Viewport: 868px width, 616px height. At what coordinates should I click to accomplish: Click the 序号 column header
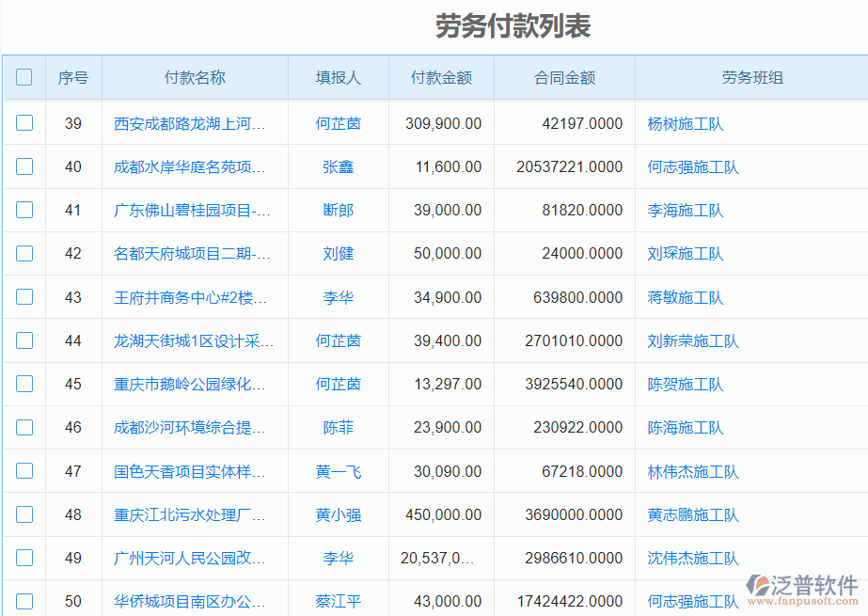click(72, 78)
